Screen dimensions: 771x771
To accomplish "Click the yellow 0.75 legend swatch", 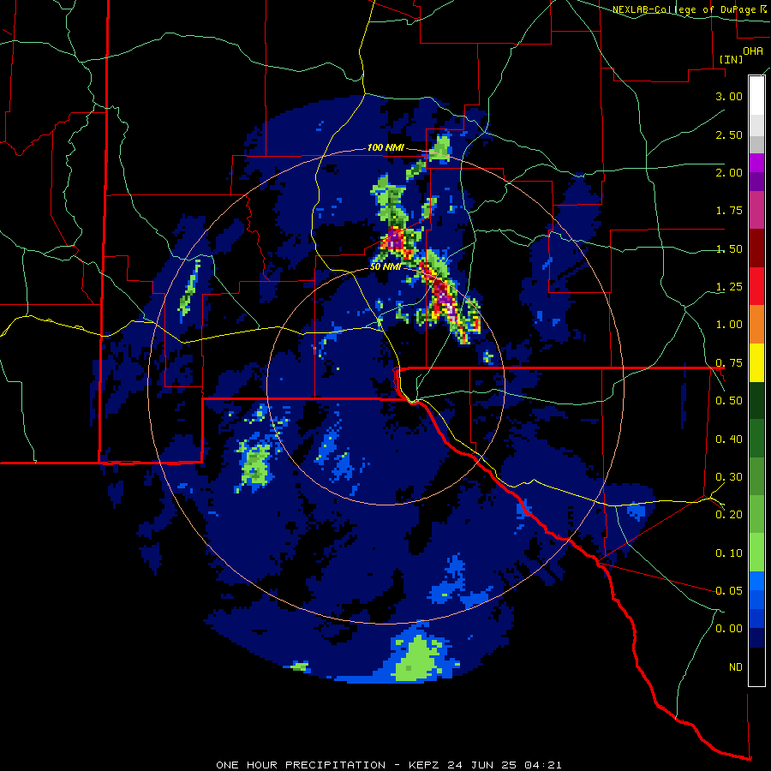I will pos(756,362).
